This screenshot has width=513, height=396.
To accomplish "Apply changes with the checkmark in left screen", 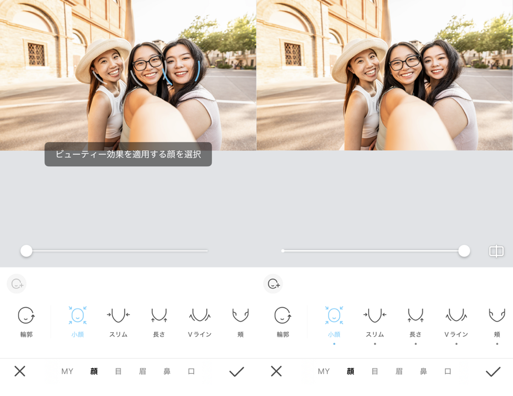I will 236,371.
